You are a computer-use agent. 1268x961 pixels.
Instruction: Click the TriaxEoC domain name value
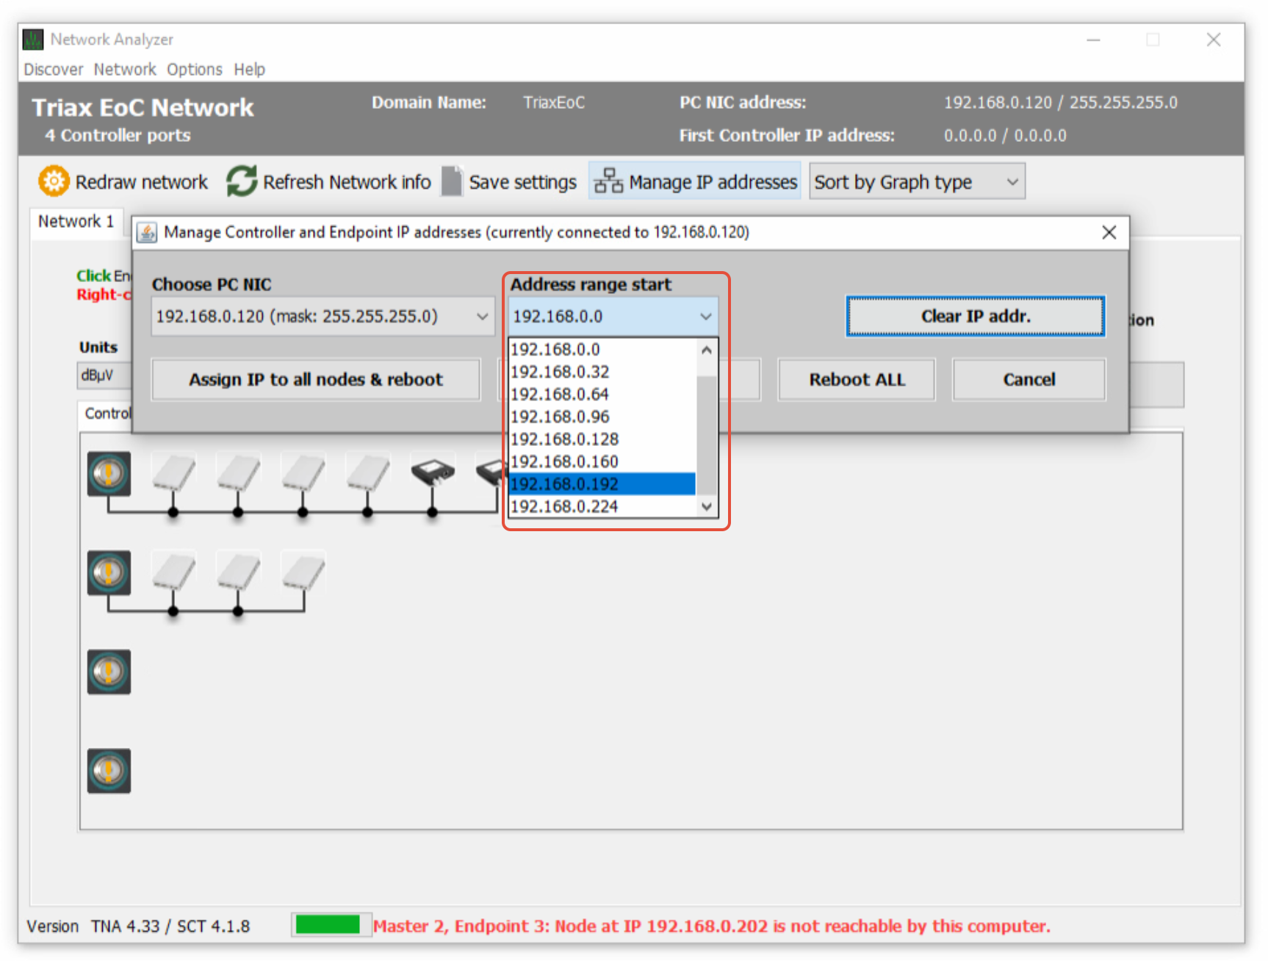pos(554,102)
